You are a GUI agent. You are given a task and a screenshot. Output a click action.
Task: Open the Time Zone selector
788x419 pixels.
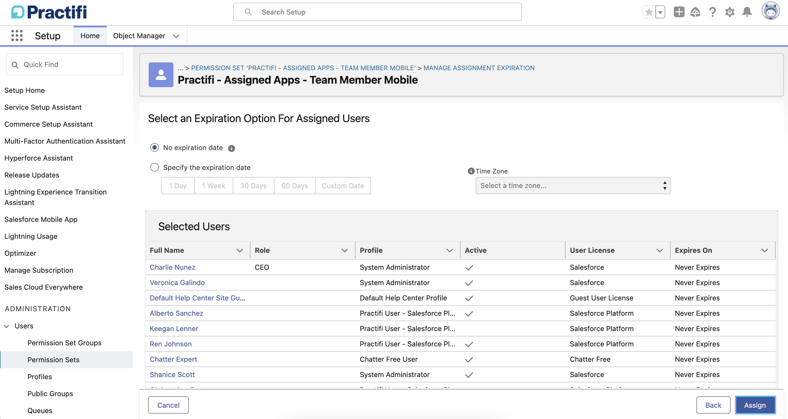click(x=573, y=186)
